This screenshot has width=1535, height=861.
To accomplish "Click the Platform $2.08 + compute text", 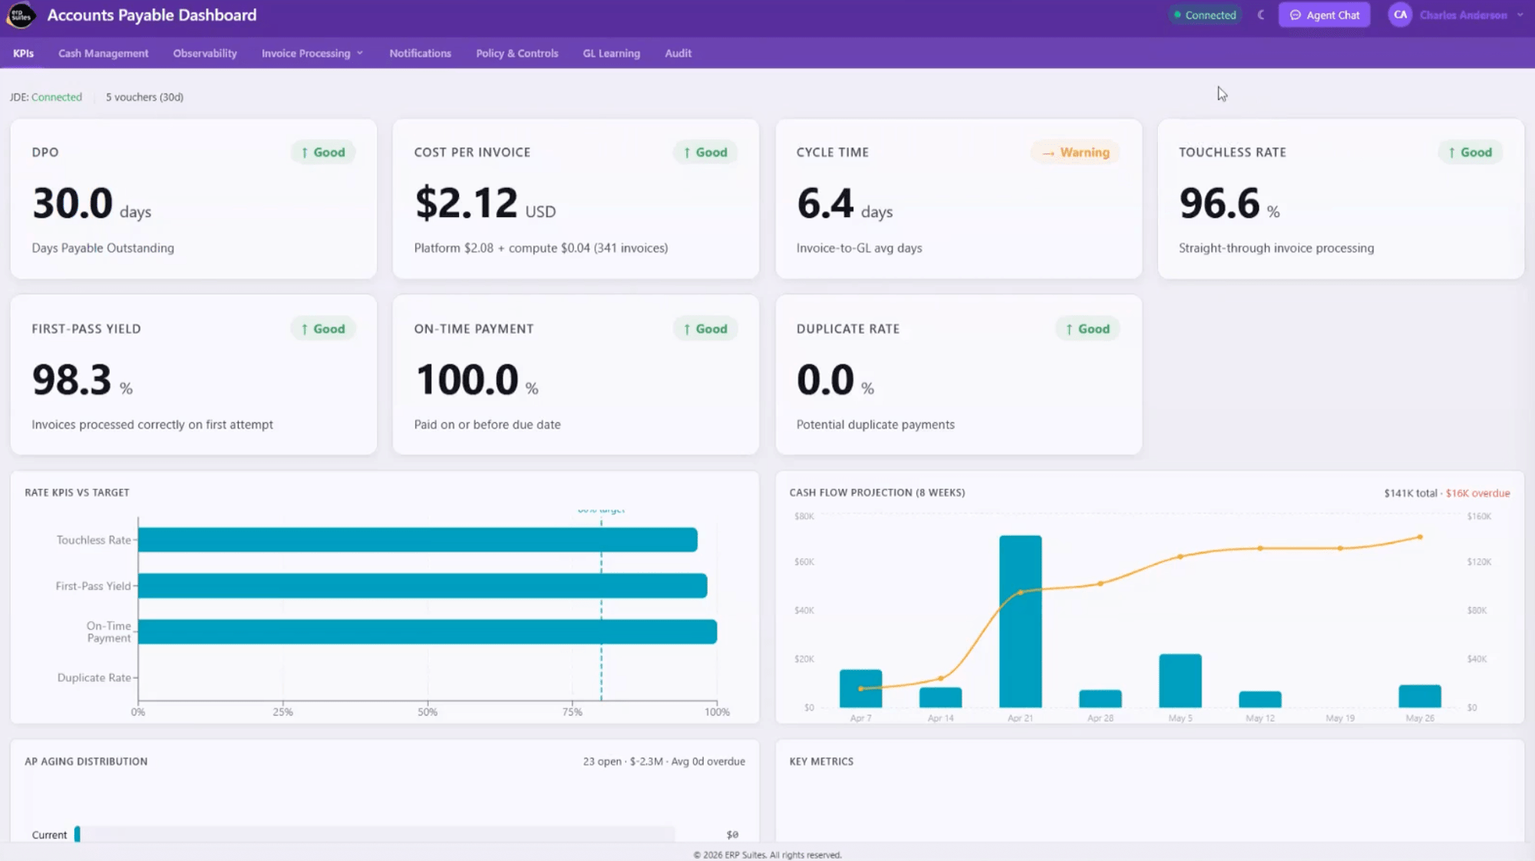I will (x=540, y=248).
